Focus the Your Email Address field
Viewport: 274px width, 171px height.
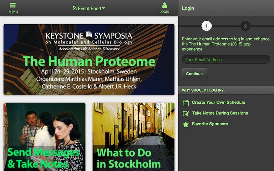tap(226, 60)
